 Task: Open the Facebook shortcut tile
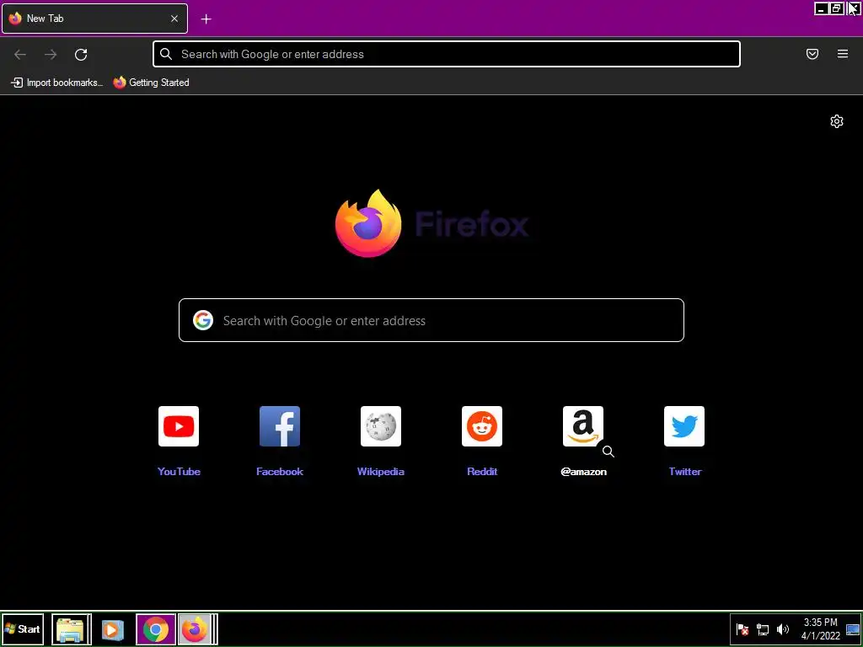280,426
